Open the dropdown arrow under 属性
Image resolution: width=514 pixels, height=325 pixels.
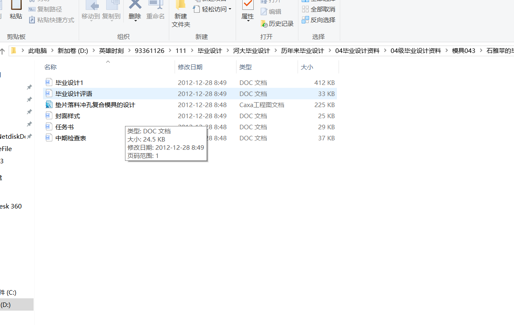(x=248, y=21)
